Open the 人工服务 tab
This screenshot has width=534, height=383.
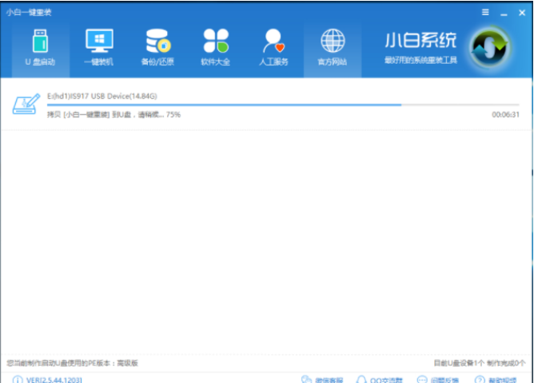click(x=274, y=48)
